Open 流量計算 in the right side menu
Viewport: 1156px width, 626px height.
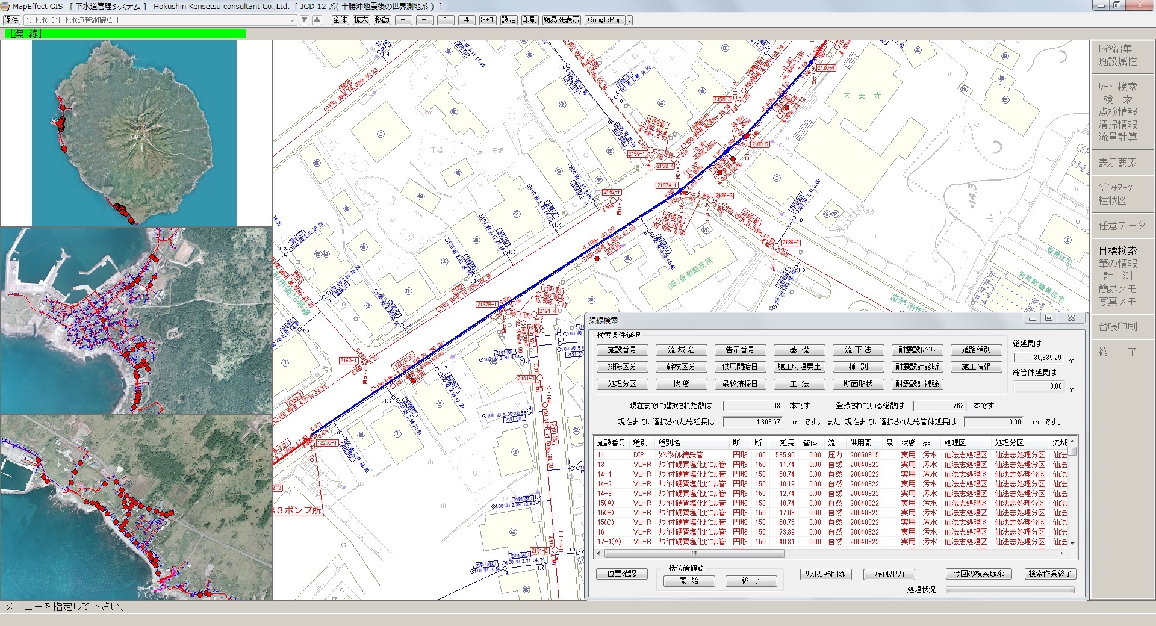[x=1117, y=137]
